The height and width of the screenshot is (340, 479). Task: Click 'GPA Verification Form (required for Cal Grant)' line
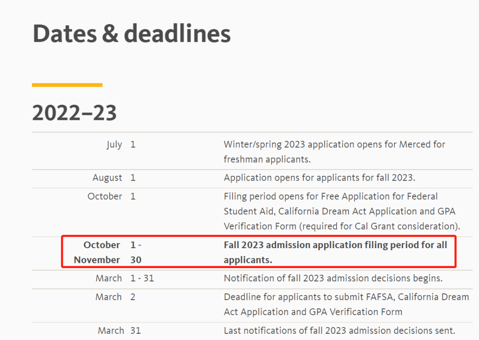coord(342,226)
